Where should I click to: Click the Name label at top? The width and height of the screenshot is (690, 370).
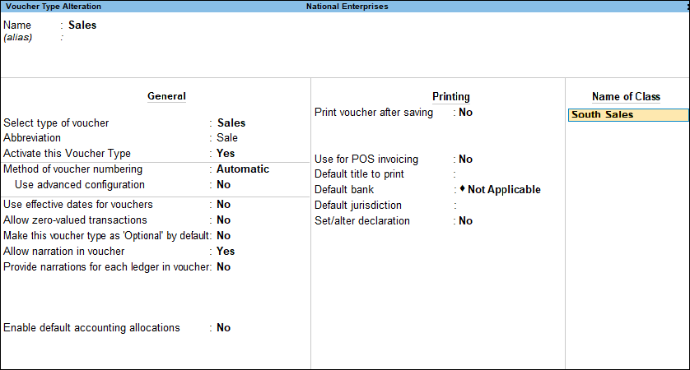tap(17, 25)
